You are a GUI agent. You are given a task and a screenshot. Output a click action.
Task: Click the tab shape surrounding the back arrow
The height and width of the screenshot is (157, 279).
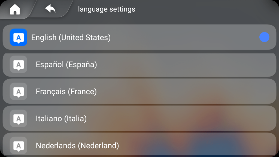(x=51, y=9)
